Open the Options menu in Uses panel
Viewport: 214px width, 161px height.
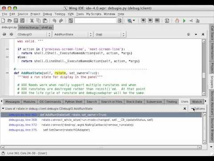[x=198, y=109]
